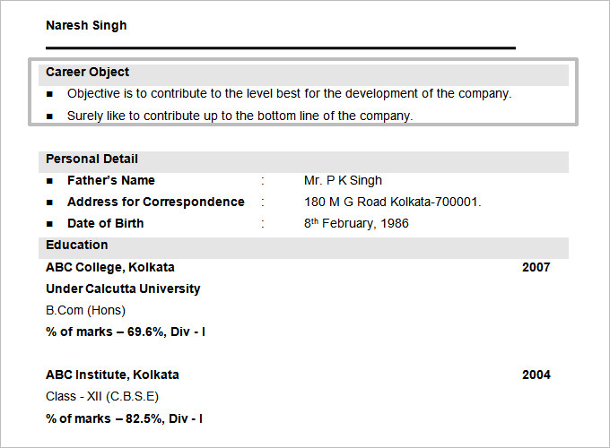Select the Education section heading

click(x=77, y=245)
